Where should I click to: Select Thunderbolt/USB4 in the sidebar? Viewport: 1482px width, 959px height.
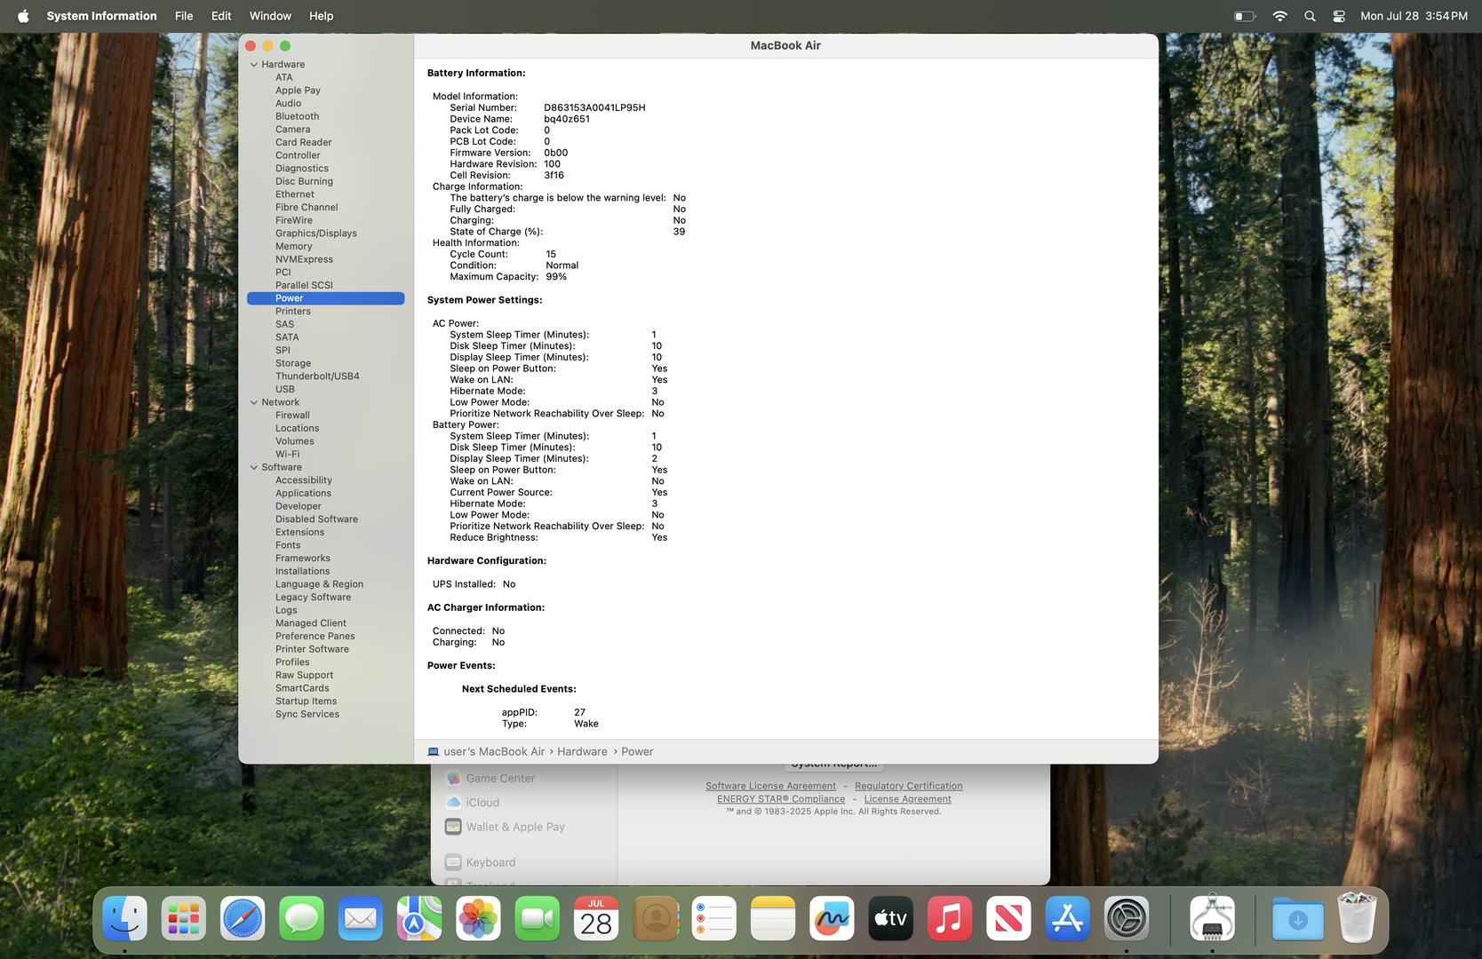317,376
